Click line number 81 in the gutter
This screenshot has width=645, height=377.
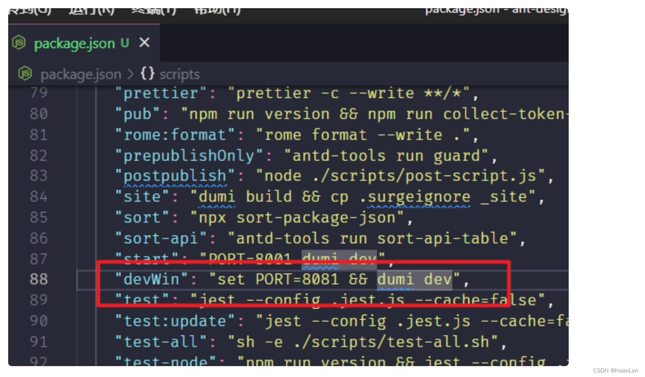point(39,134)
